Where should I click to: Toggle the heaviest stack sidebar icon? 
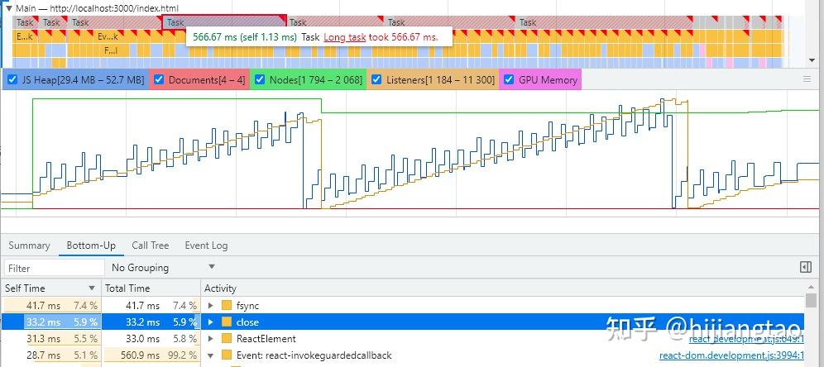coord(806,267)
